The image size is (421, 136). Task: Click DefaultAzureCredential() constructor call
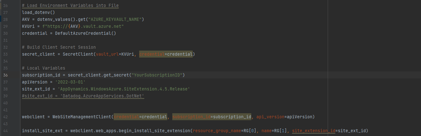(86, 33)
